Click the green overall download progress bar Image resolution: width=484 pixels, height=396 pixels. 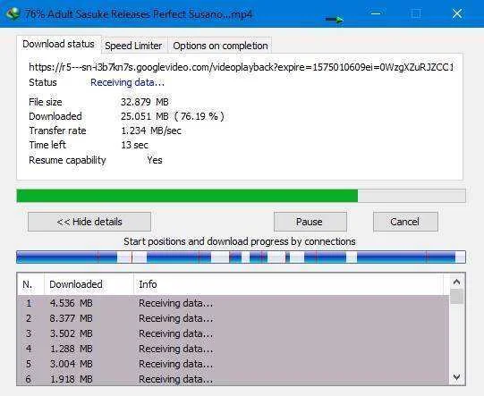[x=241, y=196]
